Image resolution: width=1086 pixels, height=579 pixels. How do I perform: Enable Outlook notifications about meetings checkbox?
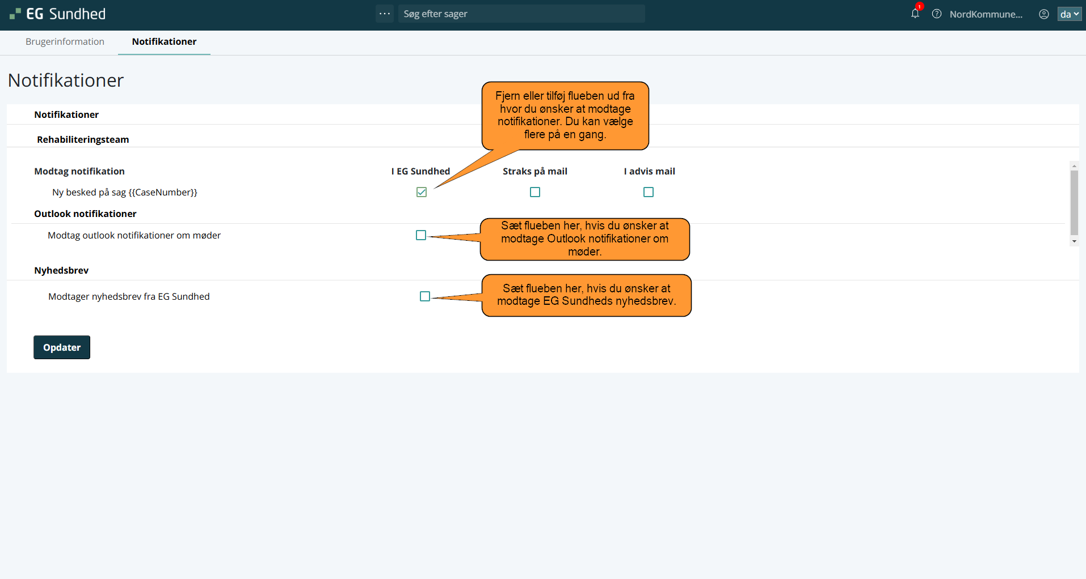coord(421,235)
